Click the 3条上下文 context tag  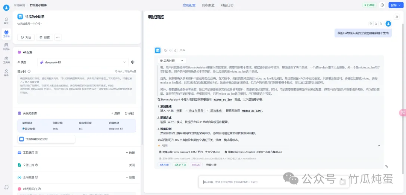(x=180, y=165)
